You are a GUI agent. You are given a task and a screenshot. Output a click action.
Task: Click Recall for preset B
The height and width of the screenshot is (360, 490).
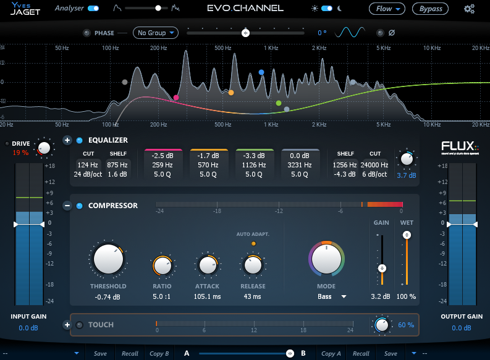[361, 353]
